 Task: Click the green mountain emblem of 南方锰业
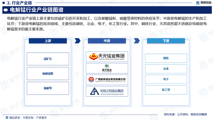pyautogui.click(x=107, y=66)
